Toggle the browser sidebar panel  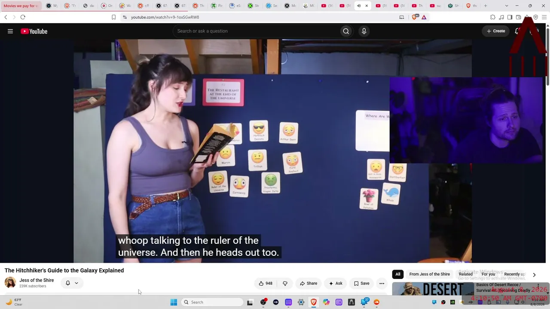tap(510, 17)
